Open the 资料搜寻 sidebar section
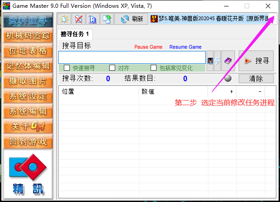The image size is (280, 202). tap(28, 20)
